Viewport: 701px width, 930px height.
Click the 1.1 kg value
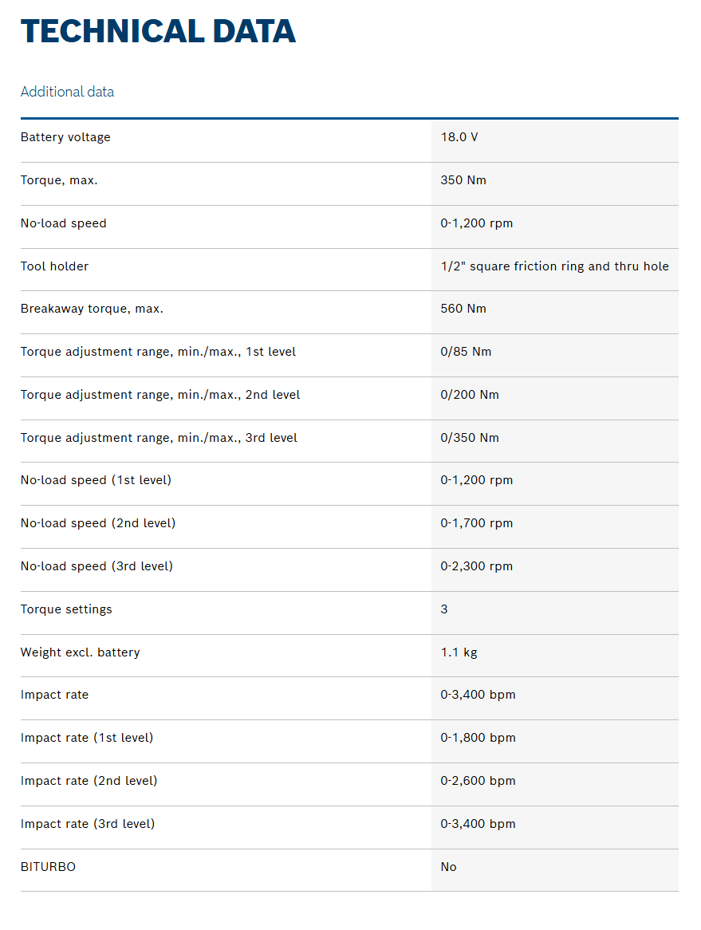click(x=459, y=652)
